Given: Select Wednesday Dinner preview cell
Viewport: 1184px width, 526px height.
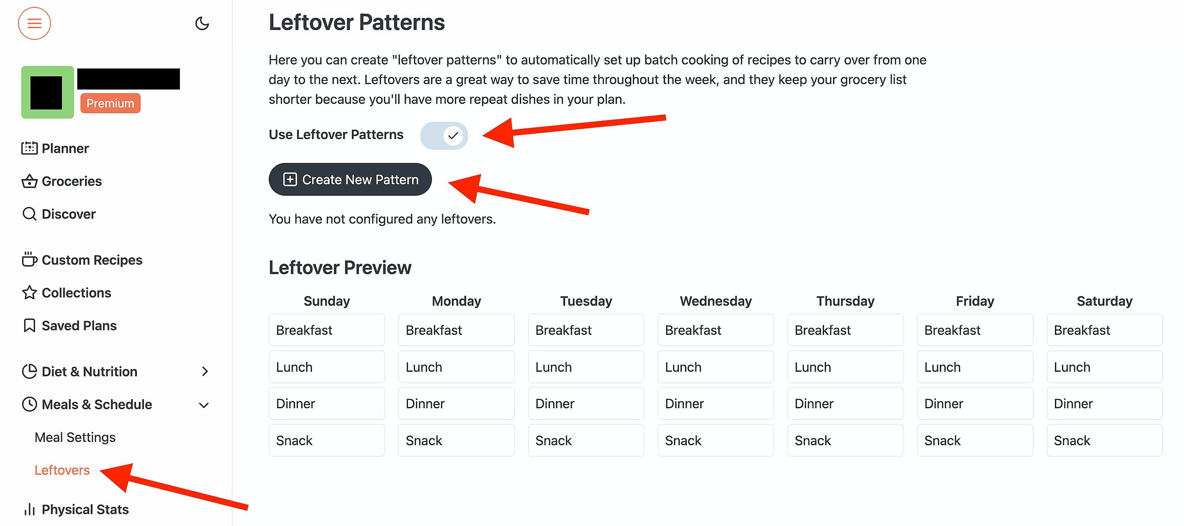Looking at the screenshot, I should coord(715,404).
